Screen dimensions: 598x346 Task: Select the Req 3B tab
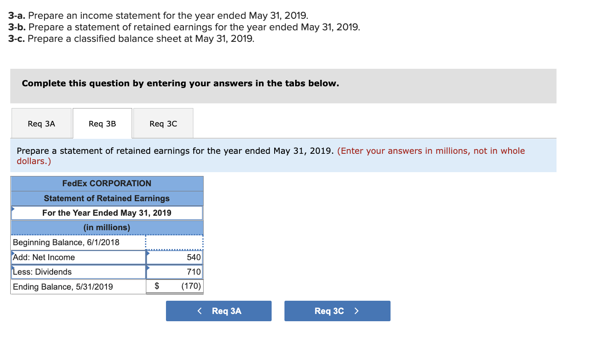pos(102,123)
